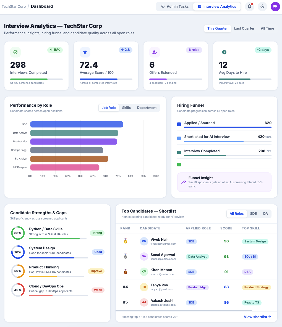
Task: Open the View shortlist link
Action: [257, 317]
